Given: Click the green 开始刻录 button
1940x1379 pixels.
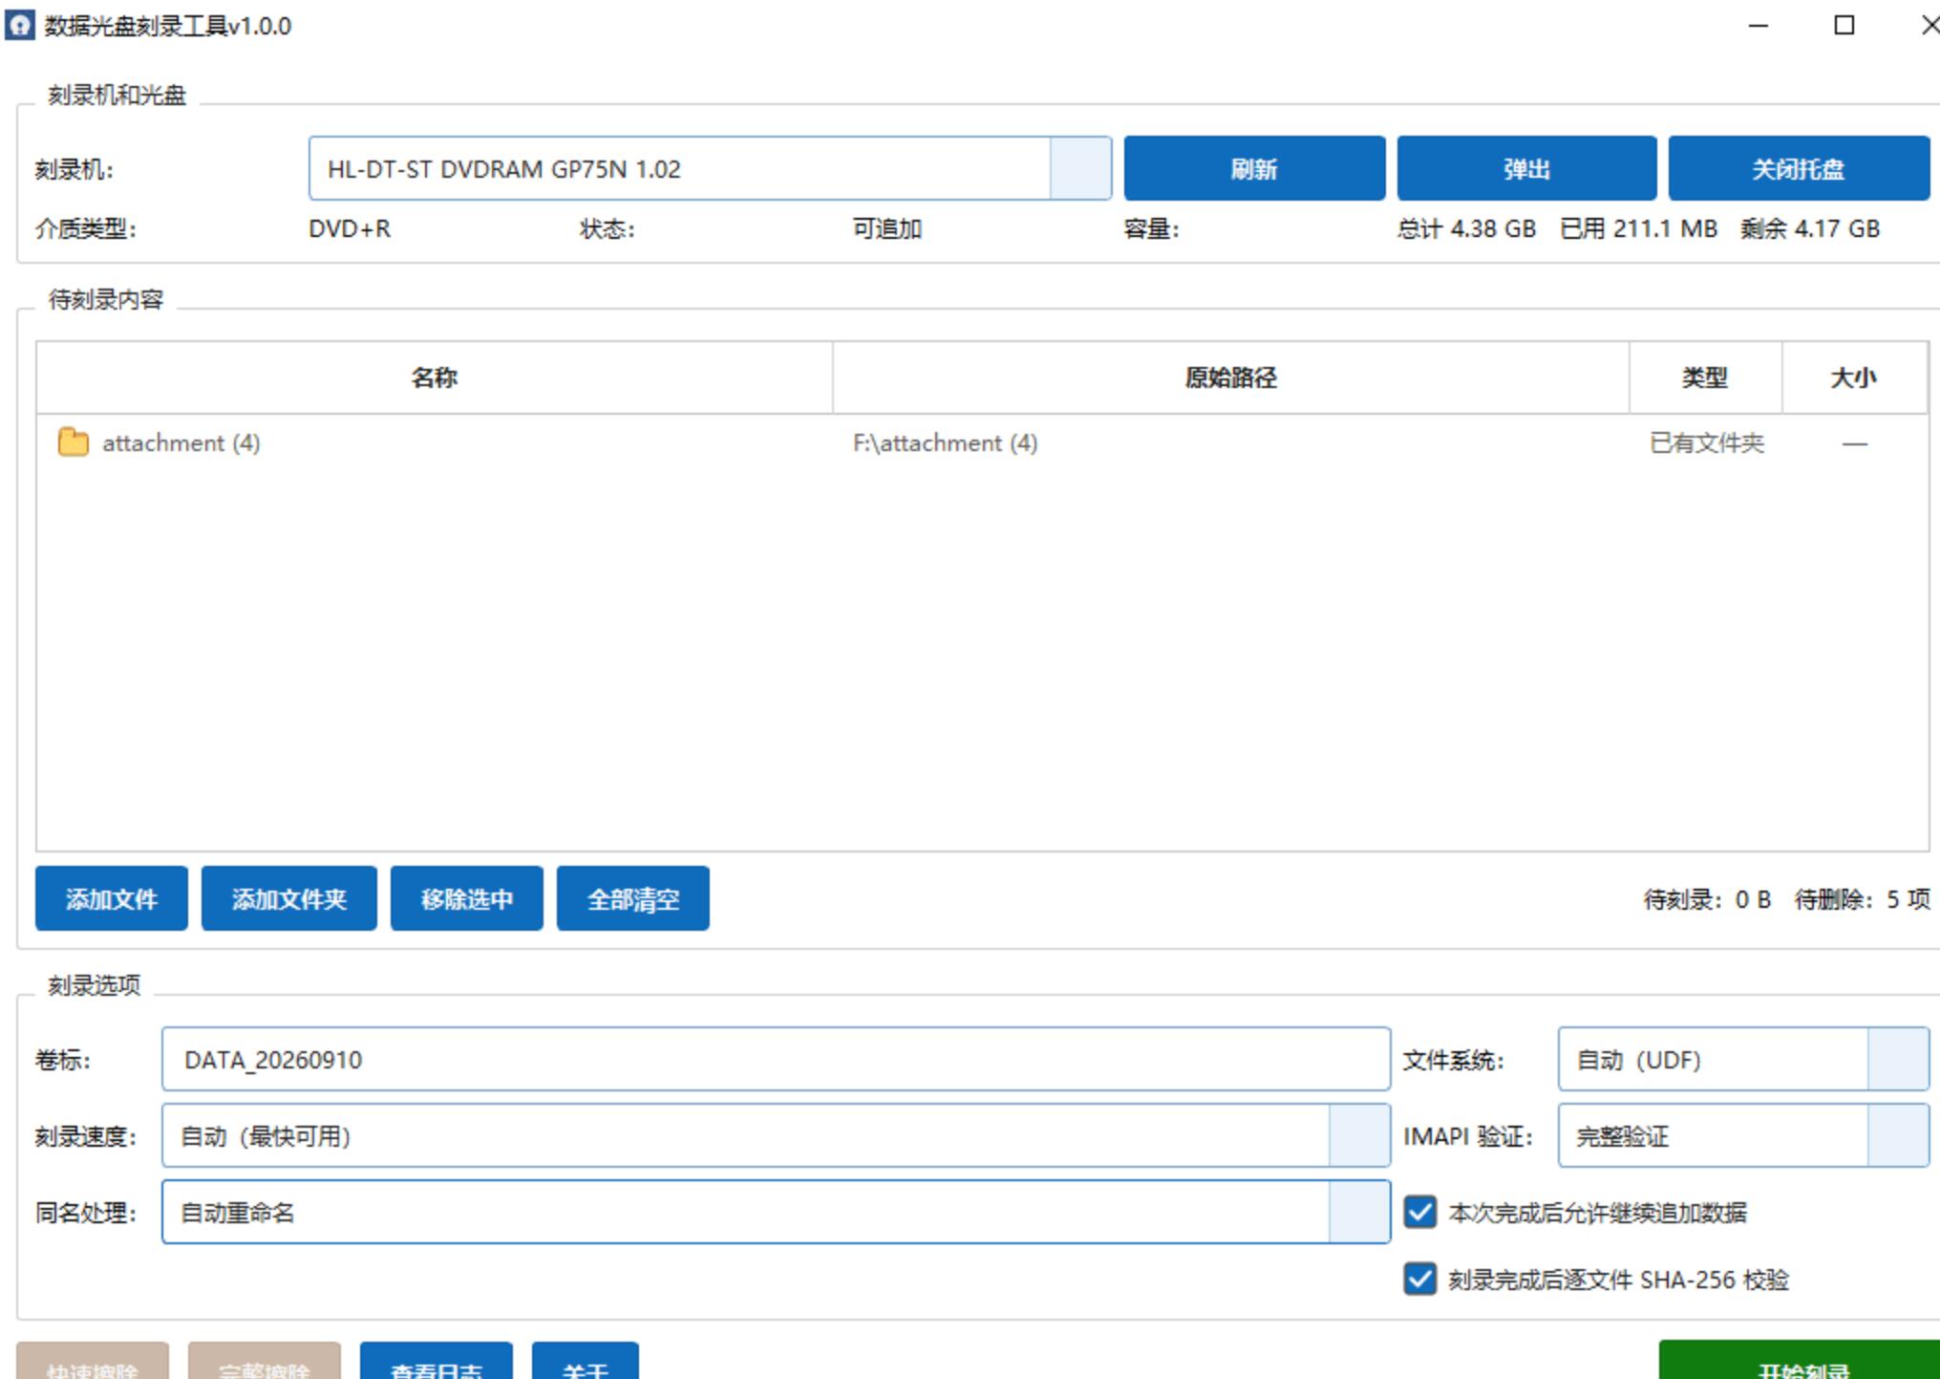Looking at the screenshot, I should (1800, 1361).
